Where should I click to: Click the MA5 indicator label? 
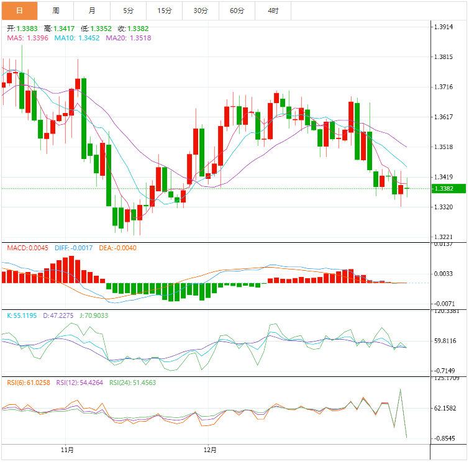click(27, 38)
